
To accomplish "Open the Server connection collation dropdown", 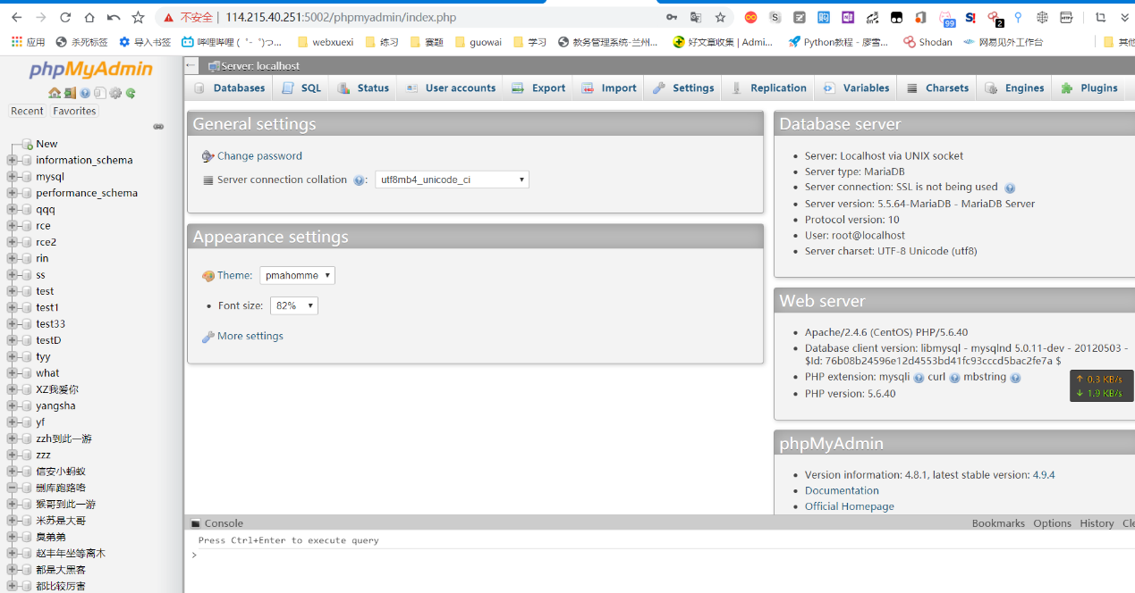I will point(452,180).
